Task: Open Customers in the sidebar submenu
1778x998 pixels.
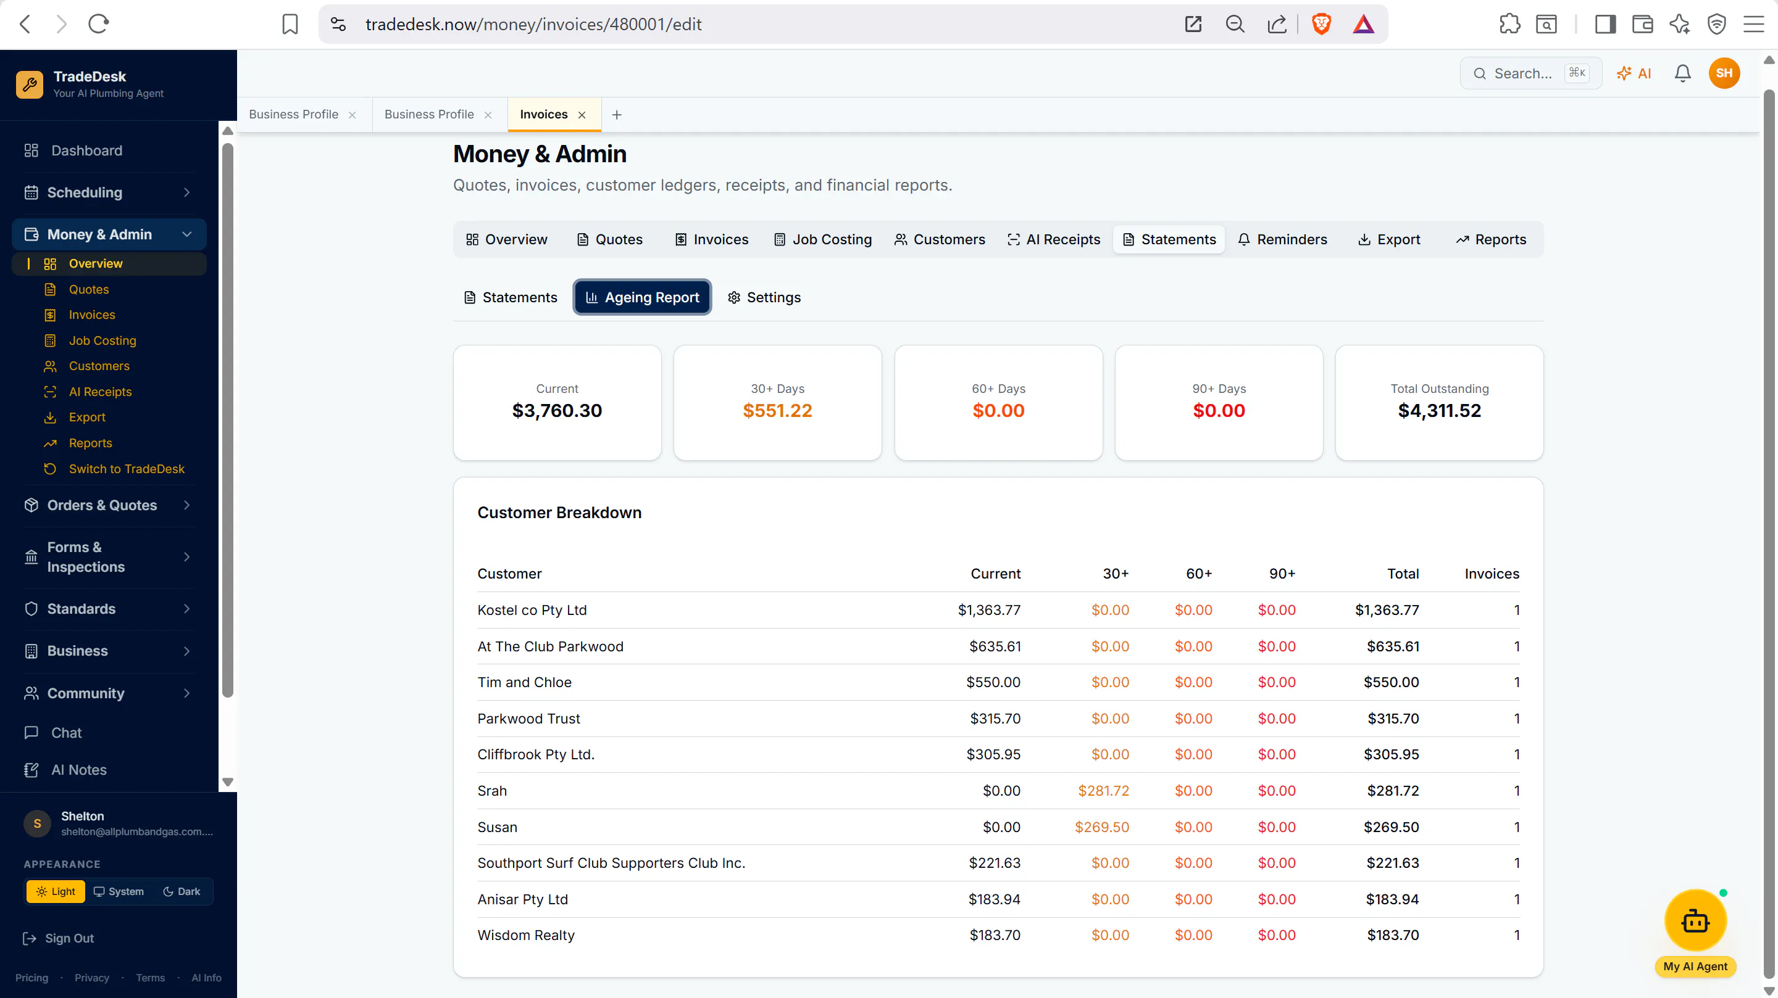Action: pyautogui.click(x=99, y=366)
